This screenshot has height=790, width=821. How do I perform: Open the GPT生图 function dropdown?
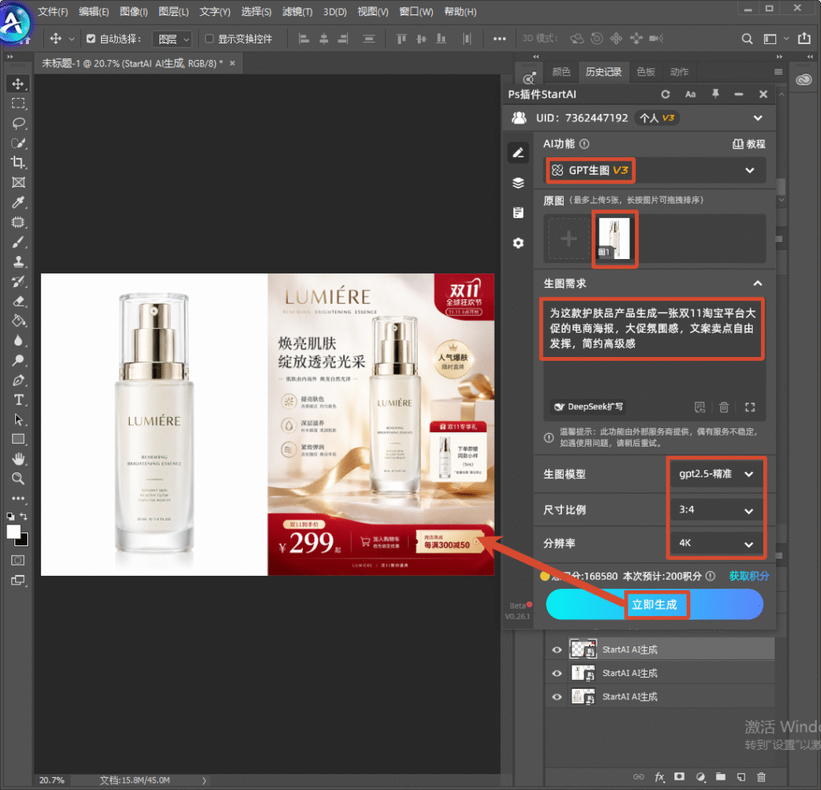click(x=654, y=170)
